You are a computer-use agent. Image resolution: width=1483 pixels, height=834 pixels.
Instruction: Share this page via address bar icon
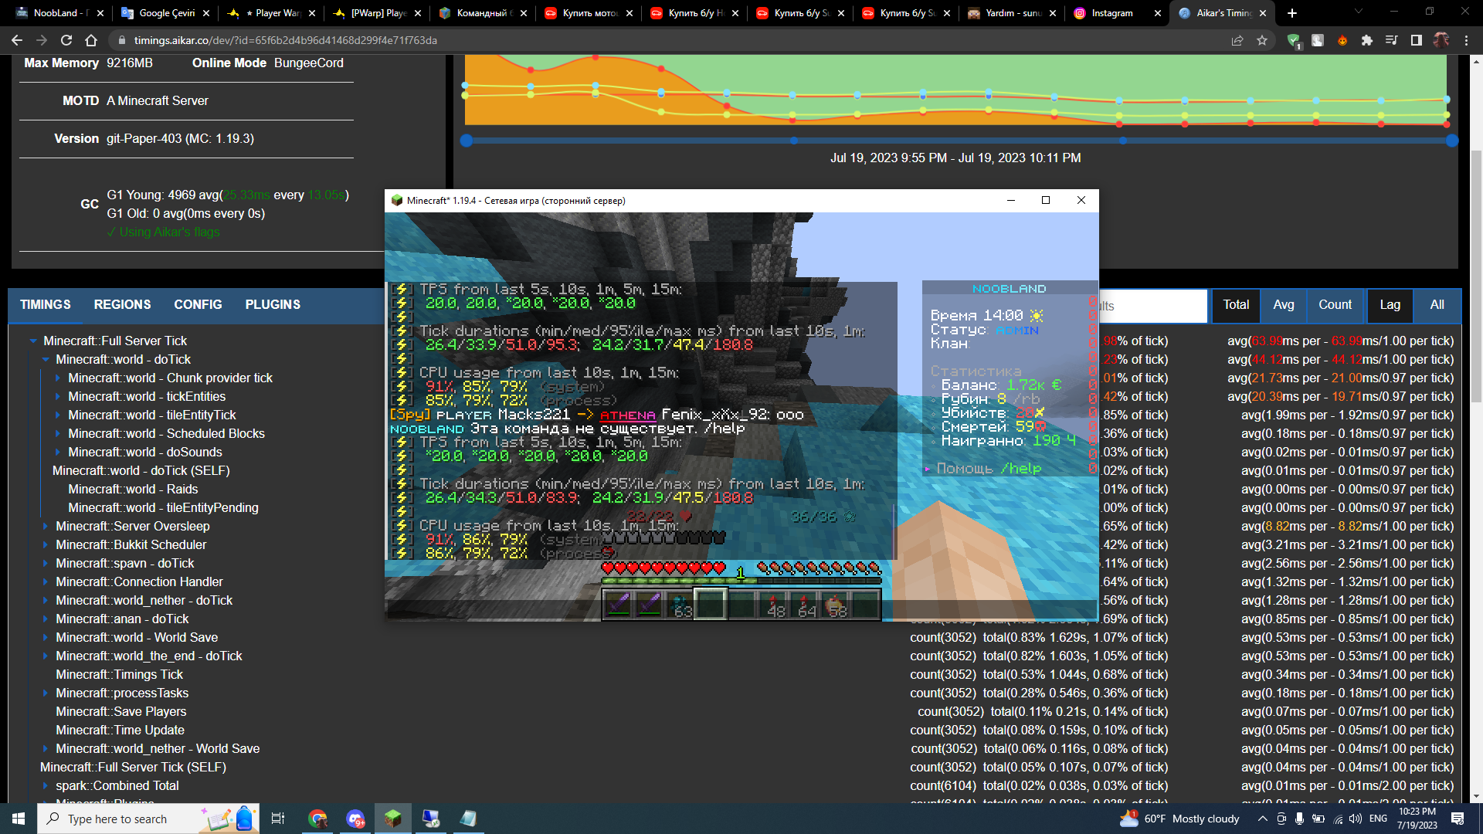1237,40
